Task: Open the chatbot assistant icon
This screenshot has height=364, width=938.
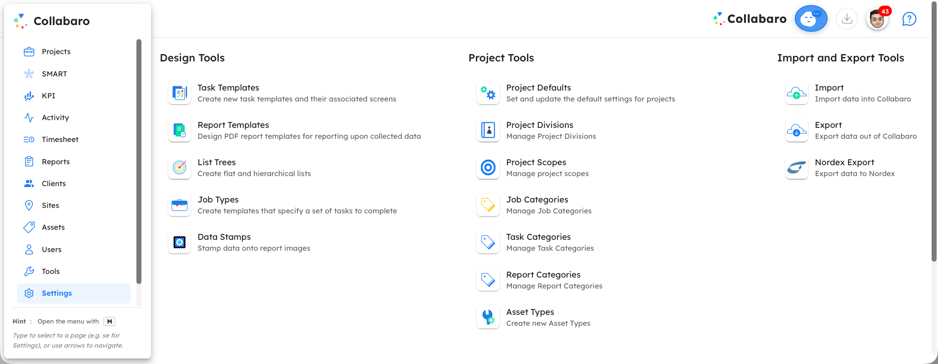Action: (811, 19)
